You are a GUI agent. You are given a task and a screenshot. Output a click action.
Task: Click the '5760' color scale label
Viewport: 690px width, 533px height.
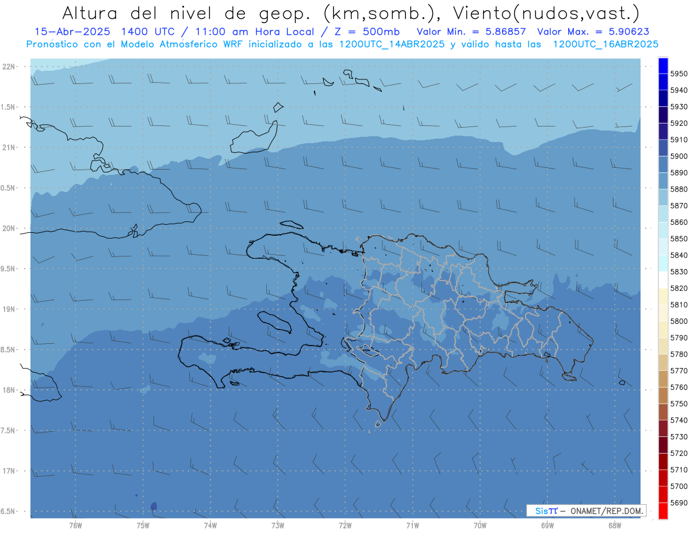[x=679, y=388]
